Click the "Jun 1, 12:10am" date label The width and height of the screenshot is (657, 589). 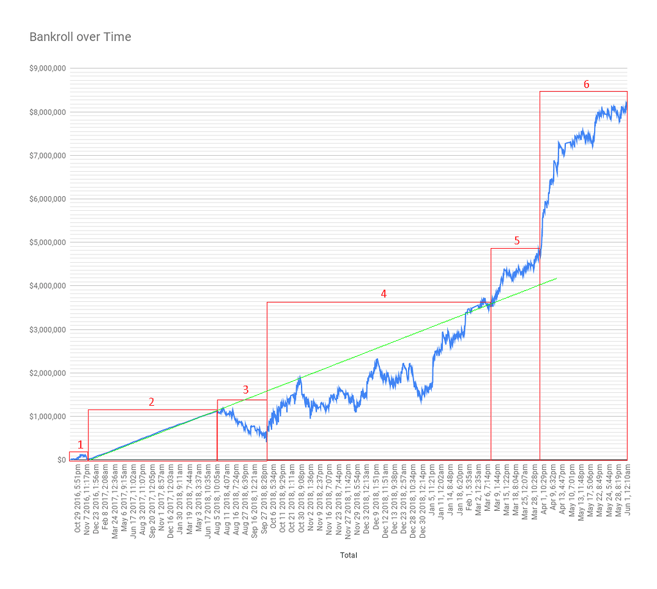[x=627, y=490]
